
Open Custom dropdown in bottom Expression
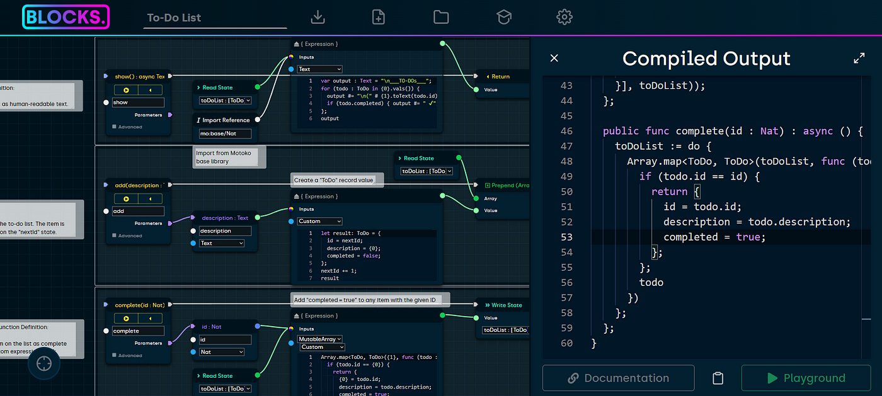click(x=321, y=347)
